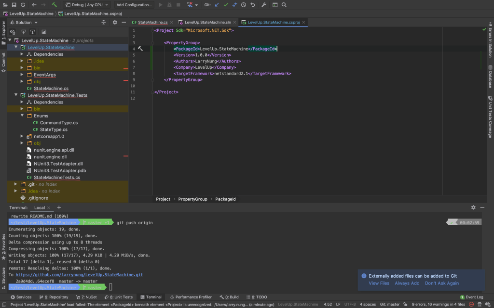Viewport: 494px width, 308px height.
Task: Select the .gitignore file
Action: (38, 198)
